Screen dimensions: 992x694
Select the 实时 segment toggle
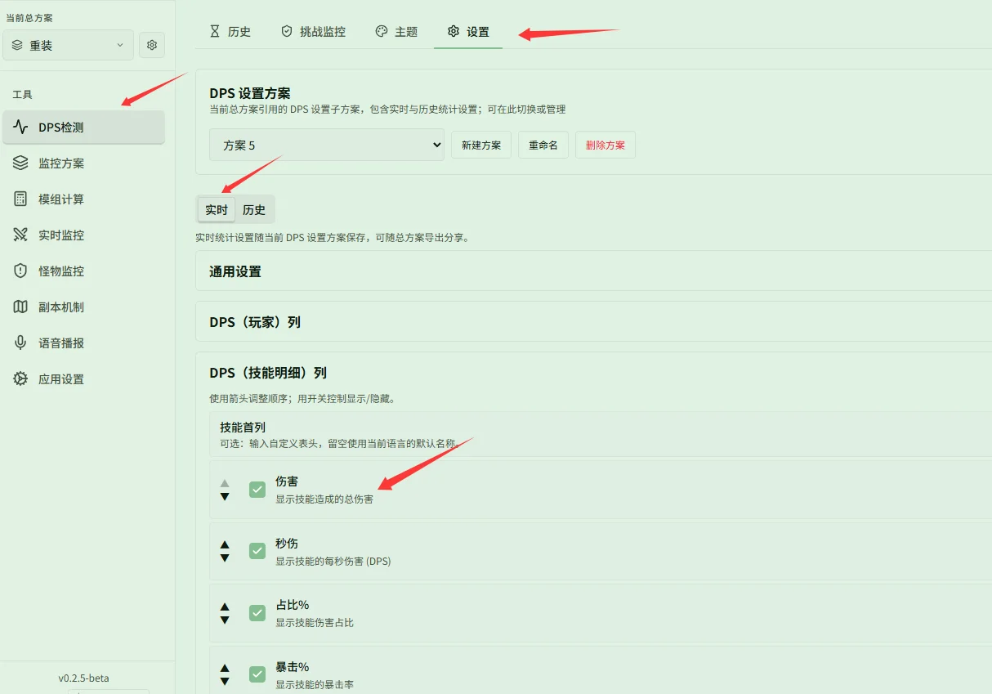pos(217,210)
